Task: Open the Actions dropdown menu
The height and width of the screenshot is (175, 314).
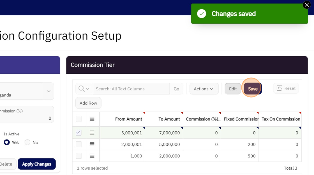Action: tap(204, 89)
